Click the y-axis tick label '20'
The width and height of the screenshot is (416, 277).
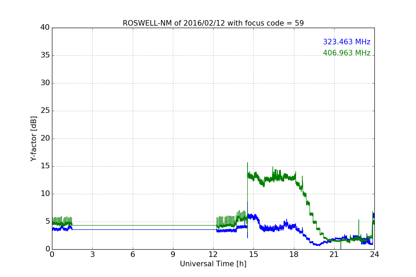[45, 138]
